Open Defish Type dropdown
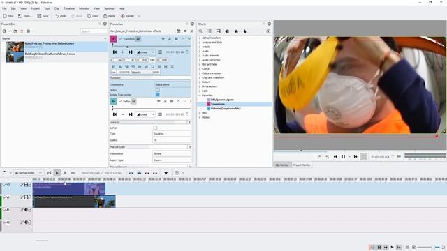The height and width of the screenshot is (251, 447). (x=172, y=133)
